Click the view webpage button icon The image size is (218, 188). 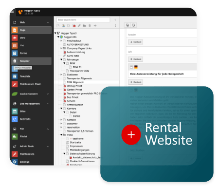[x=127, y=25]
